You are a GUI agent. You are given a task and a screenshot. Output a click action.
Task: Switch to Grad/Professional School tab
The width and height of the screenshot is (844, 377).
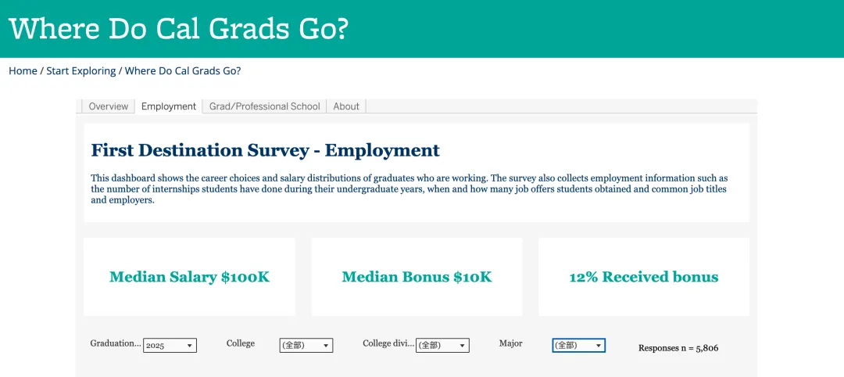coord(264,106)
